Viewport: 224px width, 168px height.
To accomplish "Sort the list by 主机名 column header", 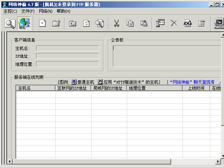I will 35,88.
